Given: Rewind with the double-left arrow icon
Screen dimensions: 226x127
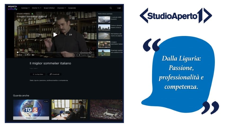Looking at the screenshot, I should pos(40,35).
